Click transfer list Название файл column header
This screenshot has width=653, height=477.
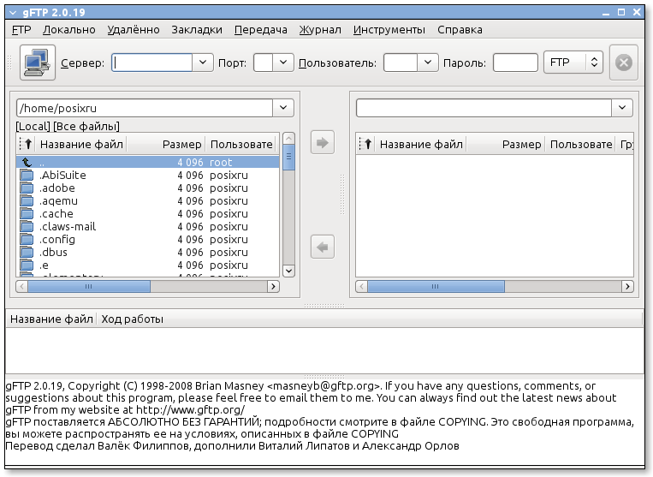pyautogui.click(x=51, y=319)
